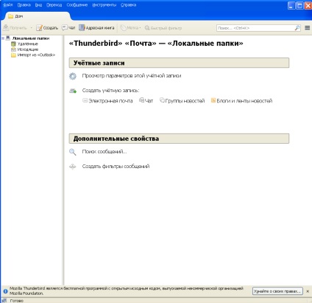Screen dimensions: 312x303
Task: Click the gear icon for account settings
Action: coord(73,76)
